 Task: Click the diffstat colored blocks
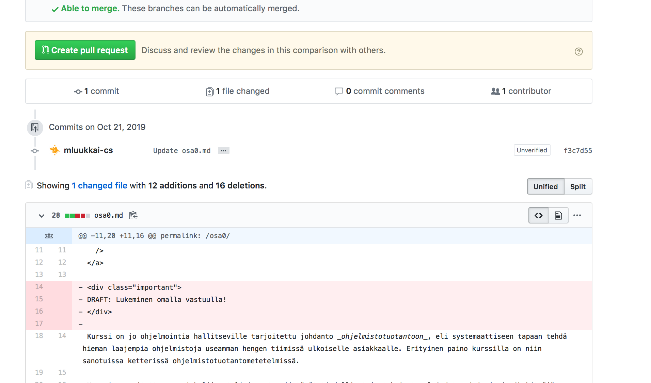77,216
